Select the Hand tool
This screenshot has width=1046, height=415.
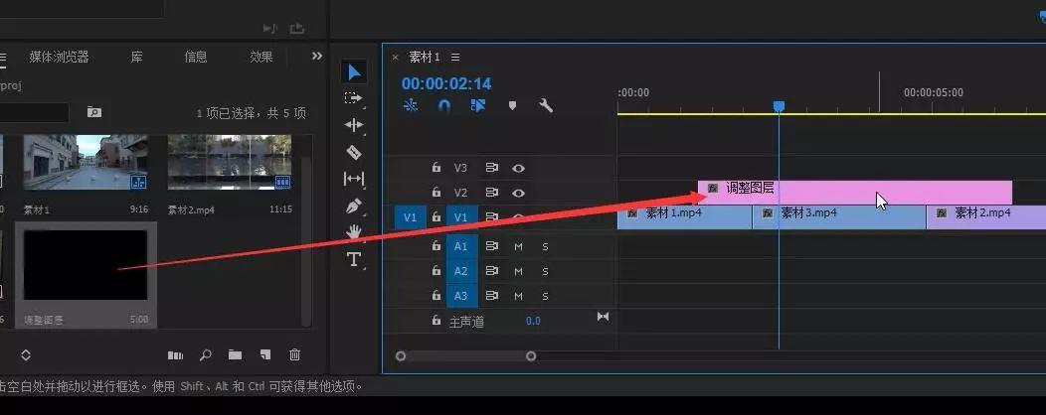pyautogui.click(x=354, y=231)
